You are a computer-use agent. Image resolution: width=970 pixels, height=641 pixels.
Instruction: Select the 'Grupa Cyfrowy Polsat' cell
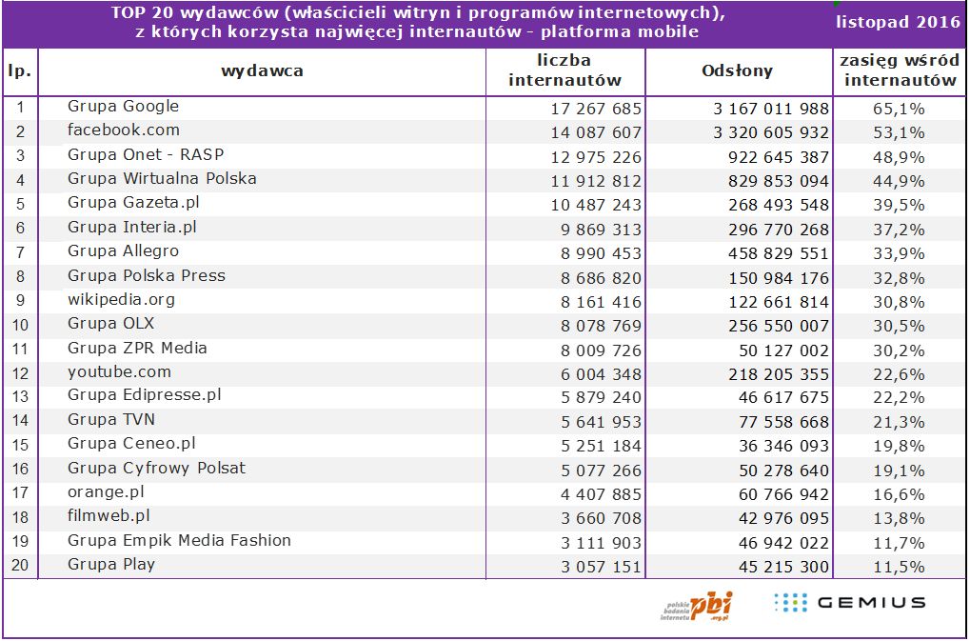pyautogui.click(x=156, y=468)
